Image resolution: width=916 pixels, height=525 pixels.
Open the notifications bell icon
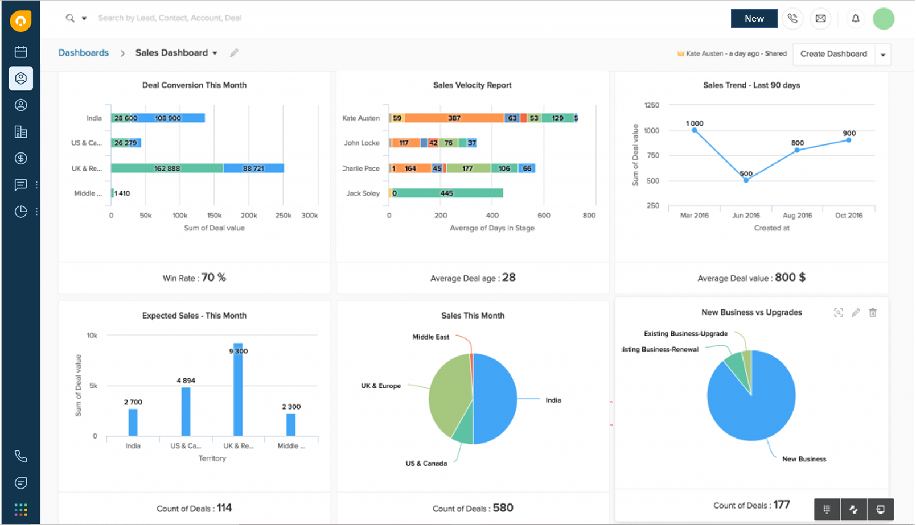point(856,18)
